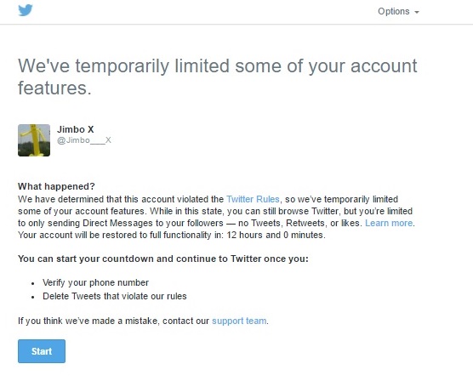Click the bullet dot before Verify your phone
The width and height of the screenshot is (473, 381).
pyautogui.click(x=33, y=283)
